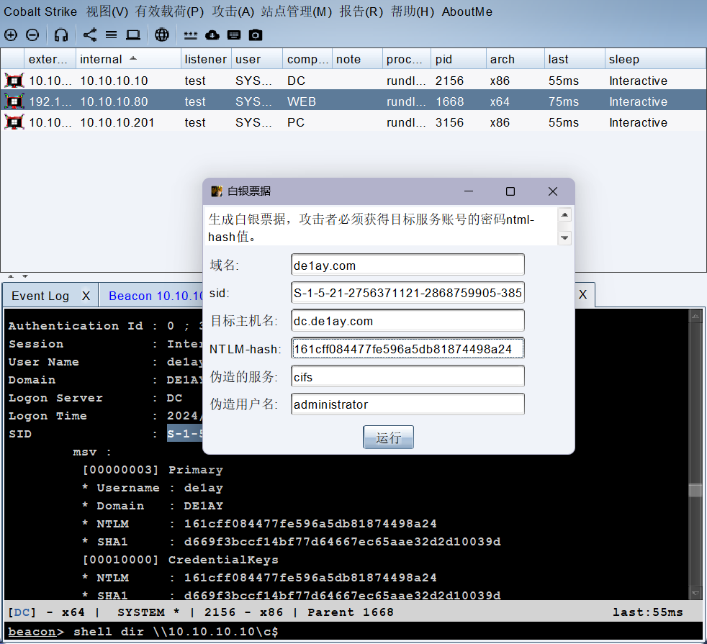Sort by the listener column header

tap(206, 58)
